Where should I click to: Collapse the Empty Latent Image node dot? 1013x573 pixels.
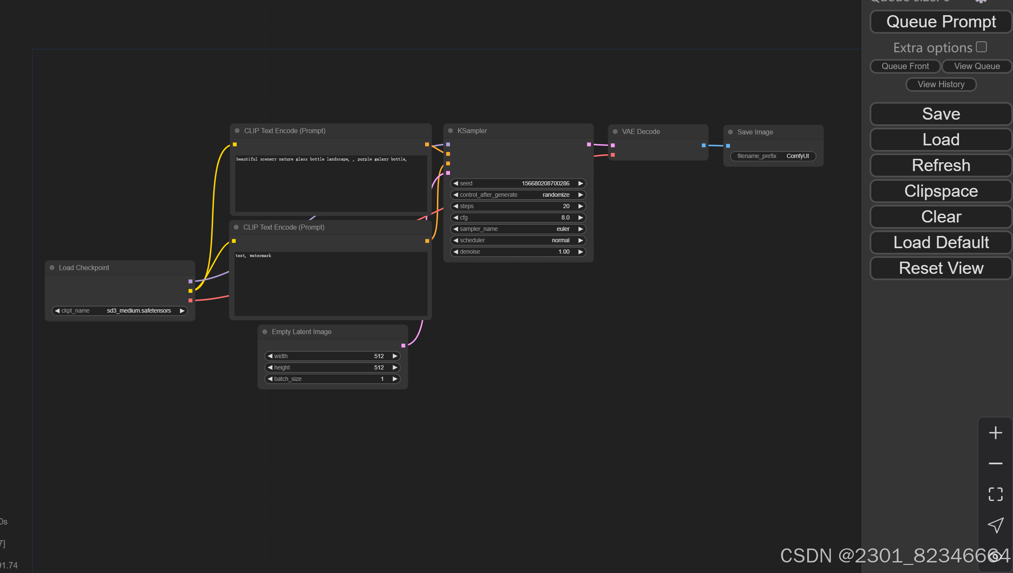pyautogui.click(x=265, y=332)
